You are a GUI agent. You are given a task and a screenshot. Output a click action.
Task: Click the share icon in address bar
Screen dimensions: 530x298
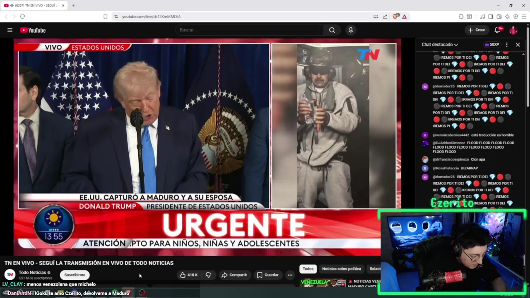(x=385, y=17)
